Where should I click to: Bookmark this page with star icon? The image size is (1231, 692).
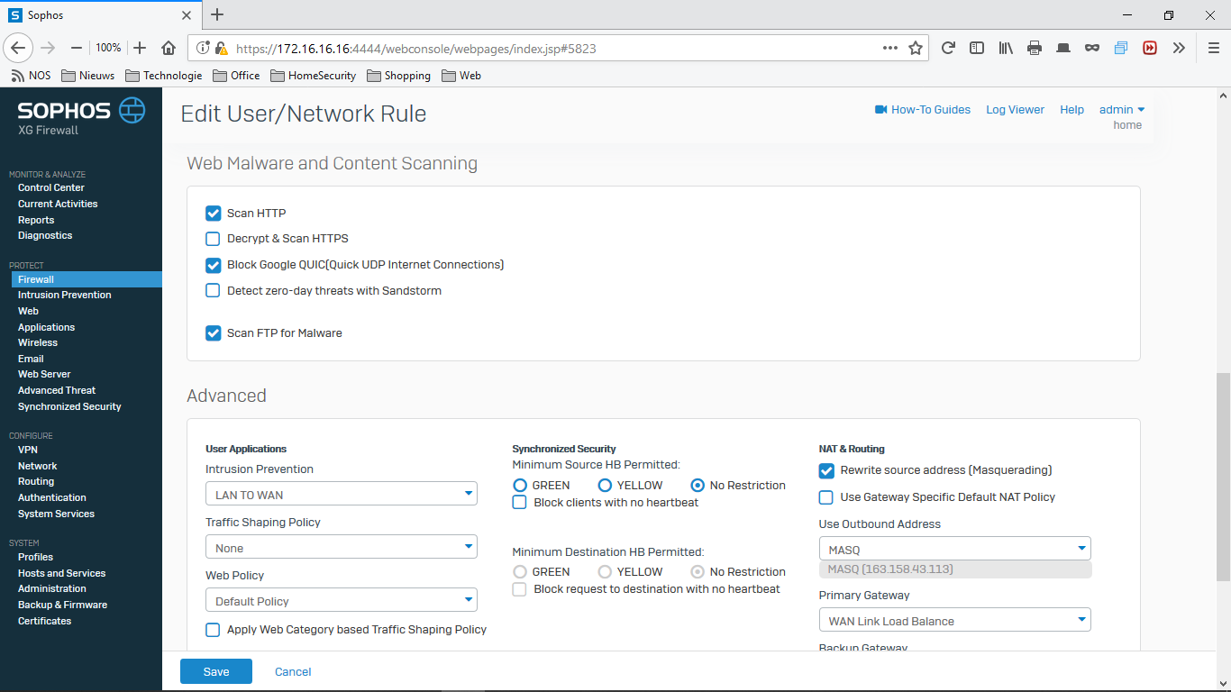tap(916, 48)
